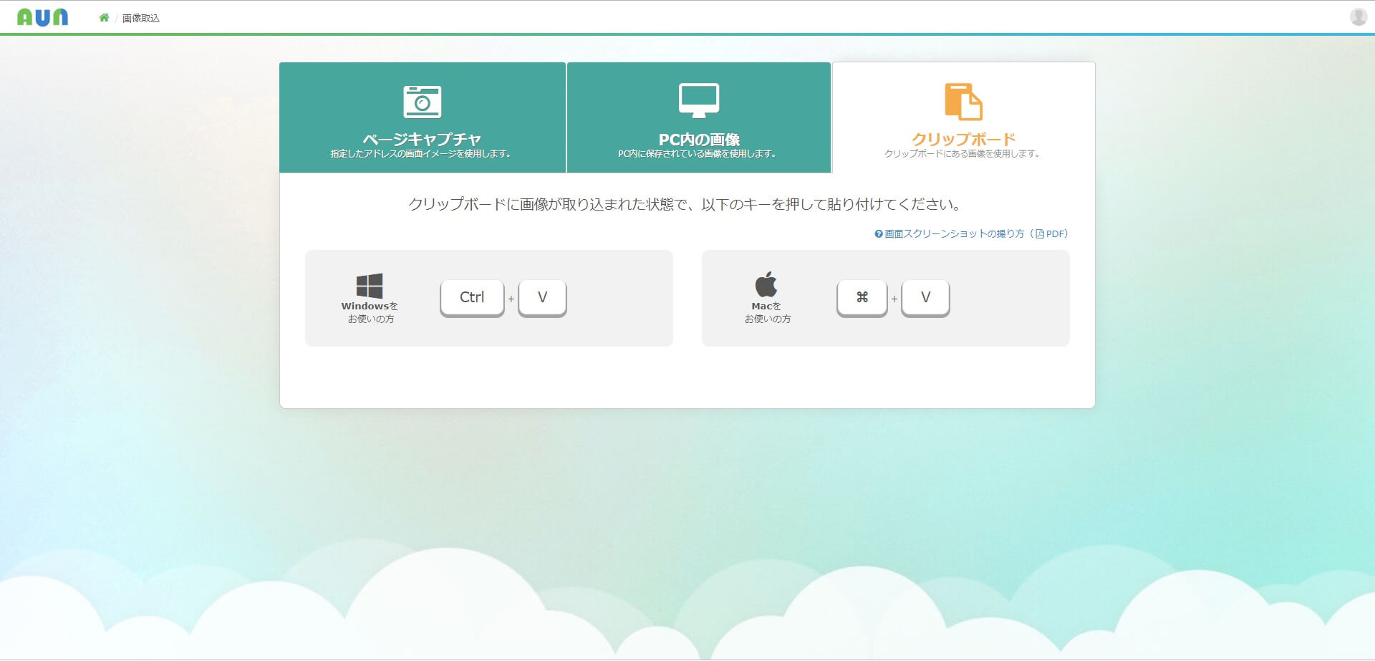Switch to the ページキャプチャ tab
1375x661 pixels.
pos(423,117)
